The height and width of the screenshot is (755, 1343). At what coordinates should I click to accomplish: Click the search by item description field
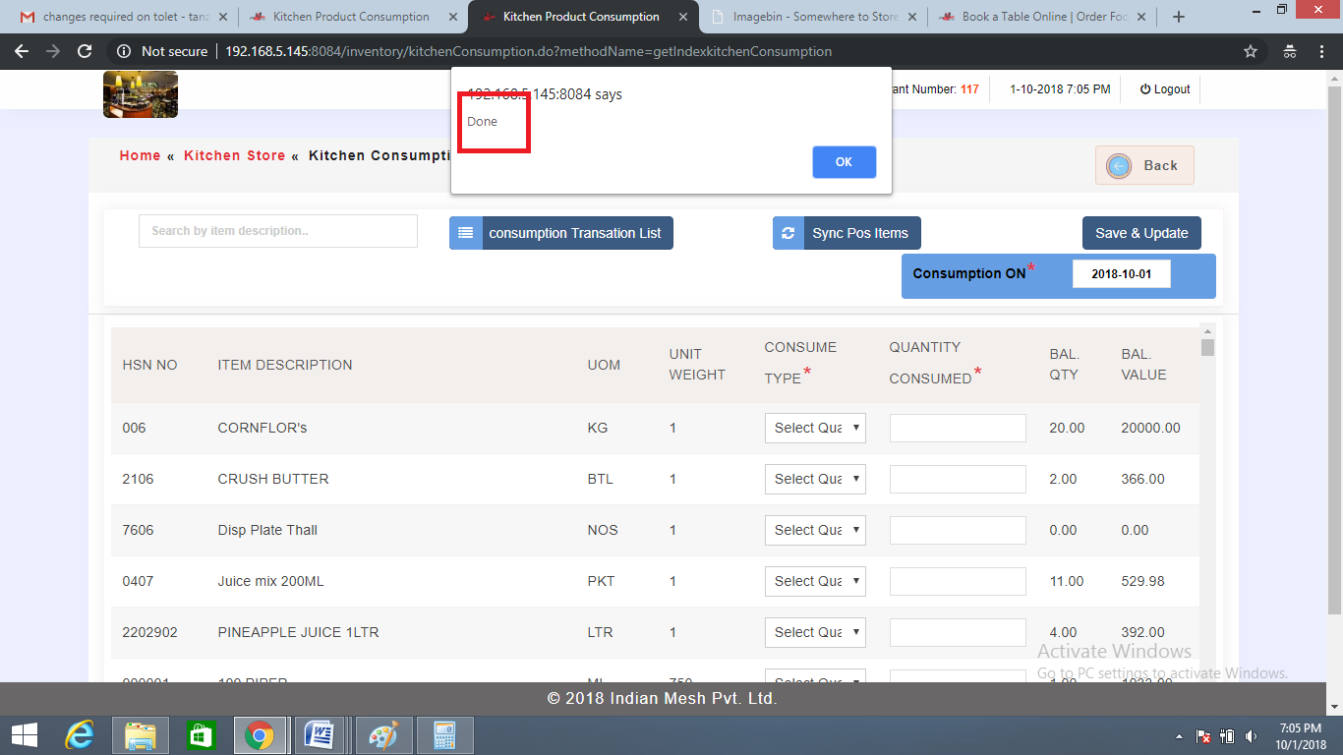click(278, 231)
